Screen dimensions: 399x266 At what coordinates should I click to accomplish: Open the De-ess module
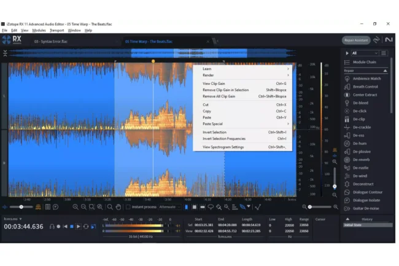tap(358, 135)
